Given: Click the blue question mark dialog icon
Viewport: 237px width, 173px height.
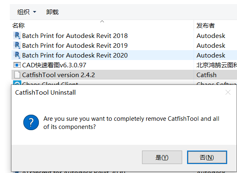Looking at the screenshot, I should pos(31,122).
